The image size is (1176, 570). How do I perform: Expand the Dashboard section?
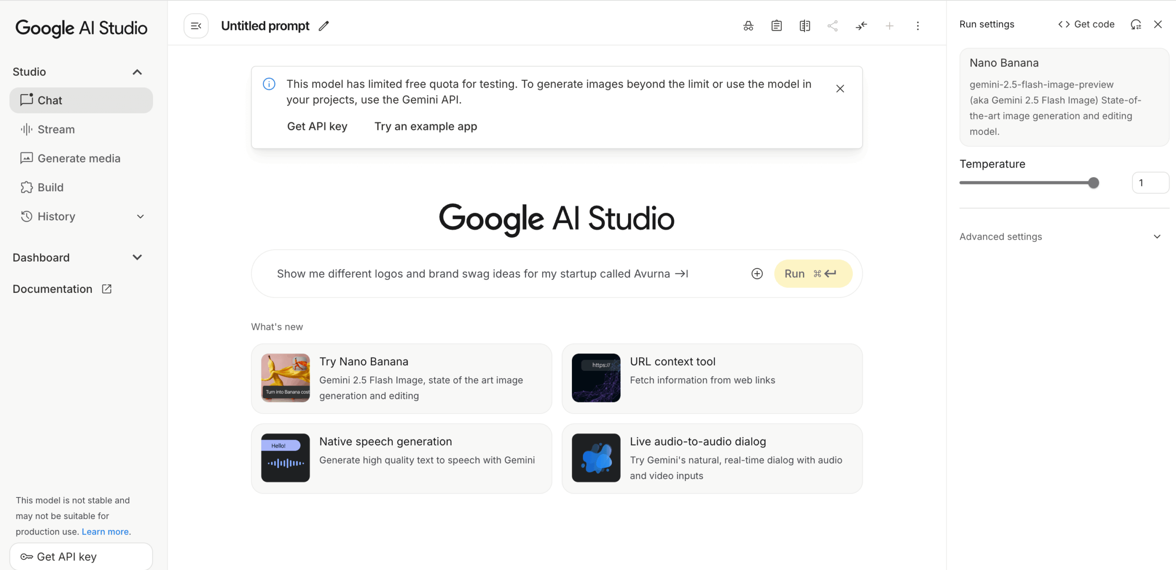(x=137, y=257)
